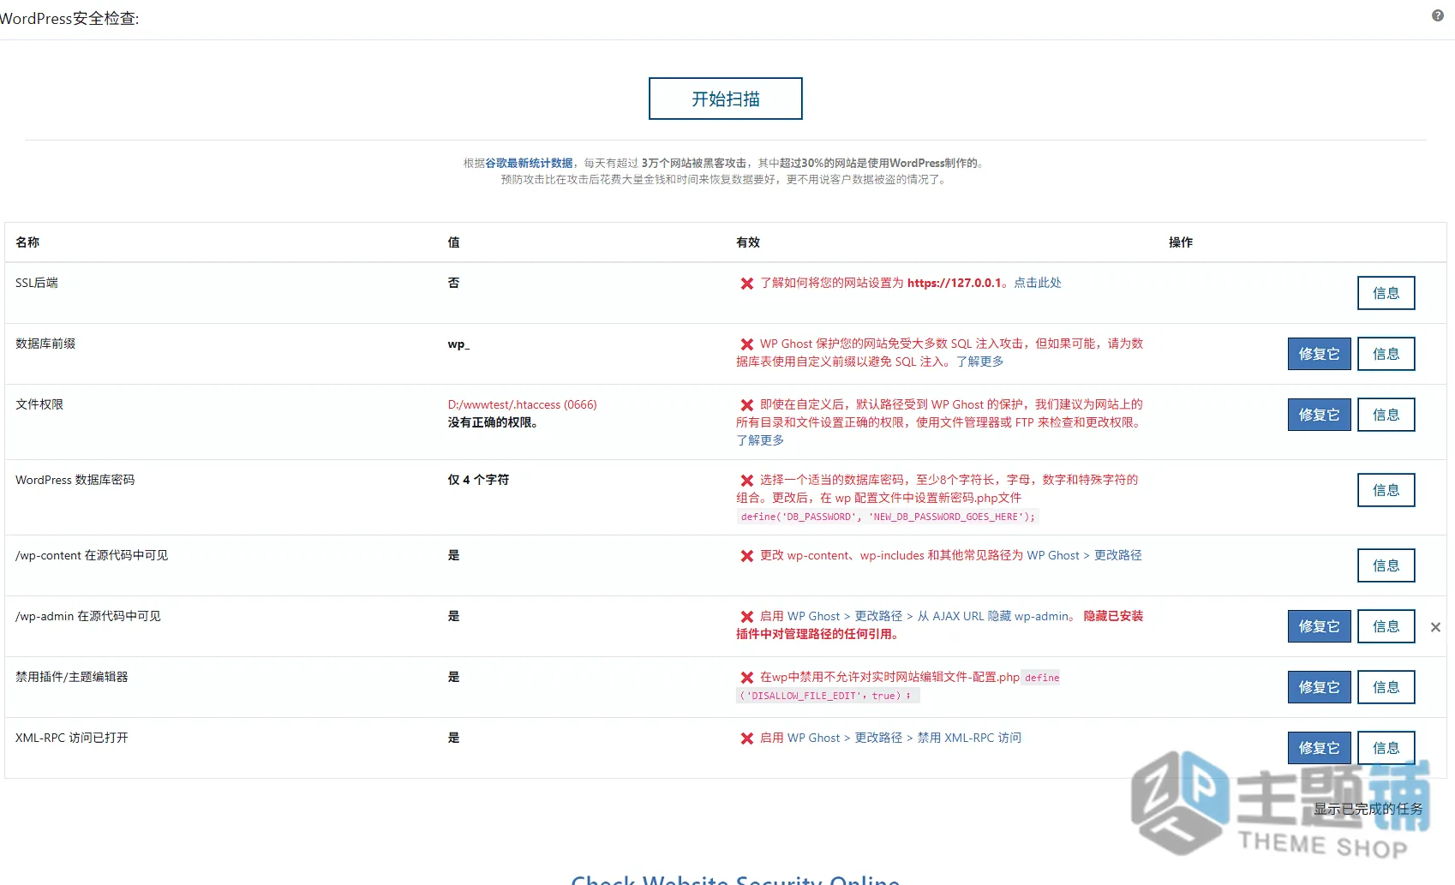Fix the 禁用插件/主题编辑器 issue
Image resolution: width=1455 pixels, height=885 pixels.
(1320, 687)
